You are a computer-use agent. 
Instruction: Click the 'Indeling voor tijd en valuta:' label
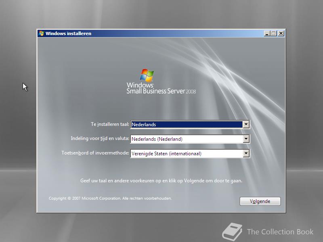pos(100,138)
